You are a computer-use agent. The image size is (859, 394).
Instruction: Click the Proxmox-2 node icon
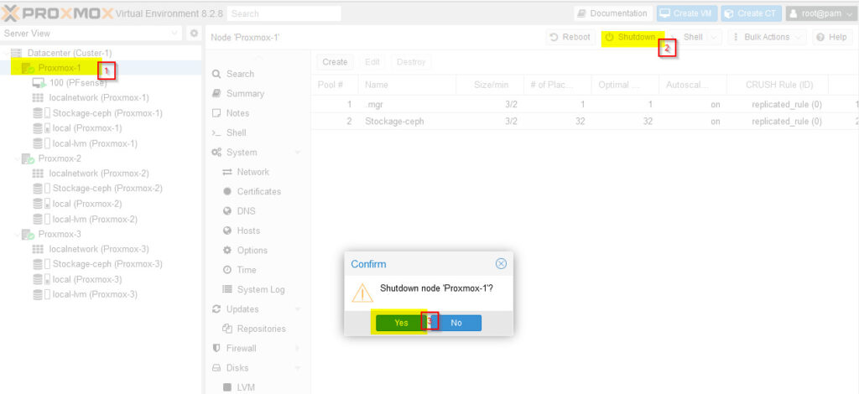[x=28, y=158]
